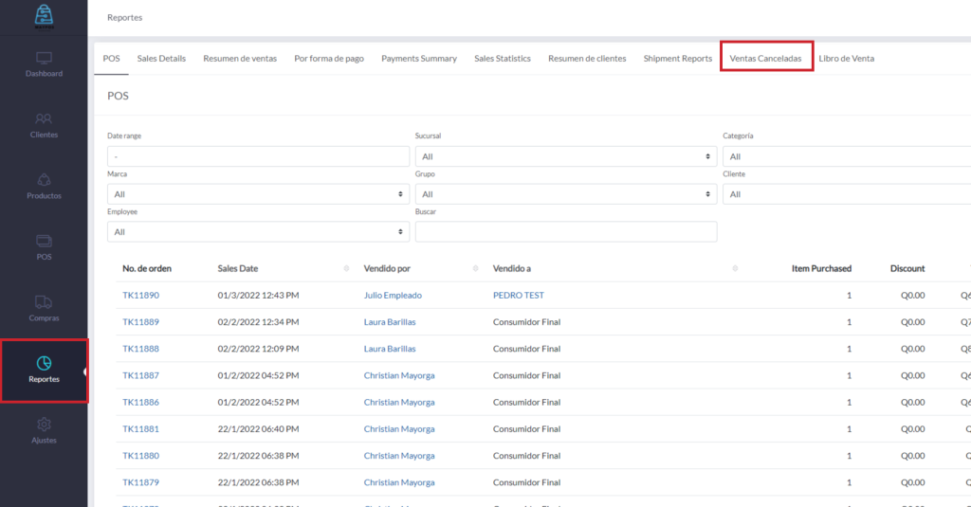Expand the Sucursal dropdown

pos(565,156)
